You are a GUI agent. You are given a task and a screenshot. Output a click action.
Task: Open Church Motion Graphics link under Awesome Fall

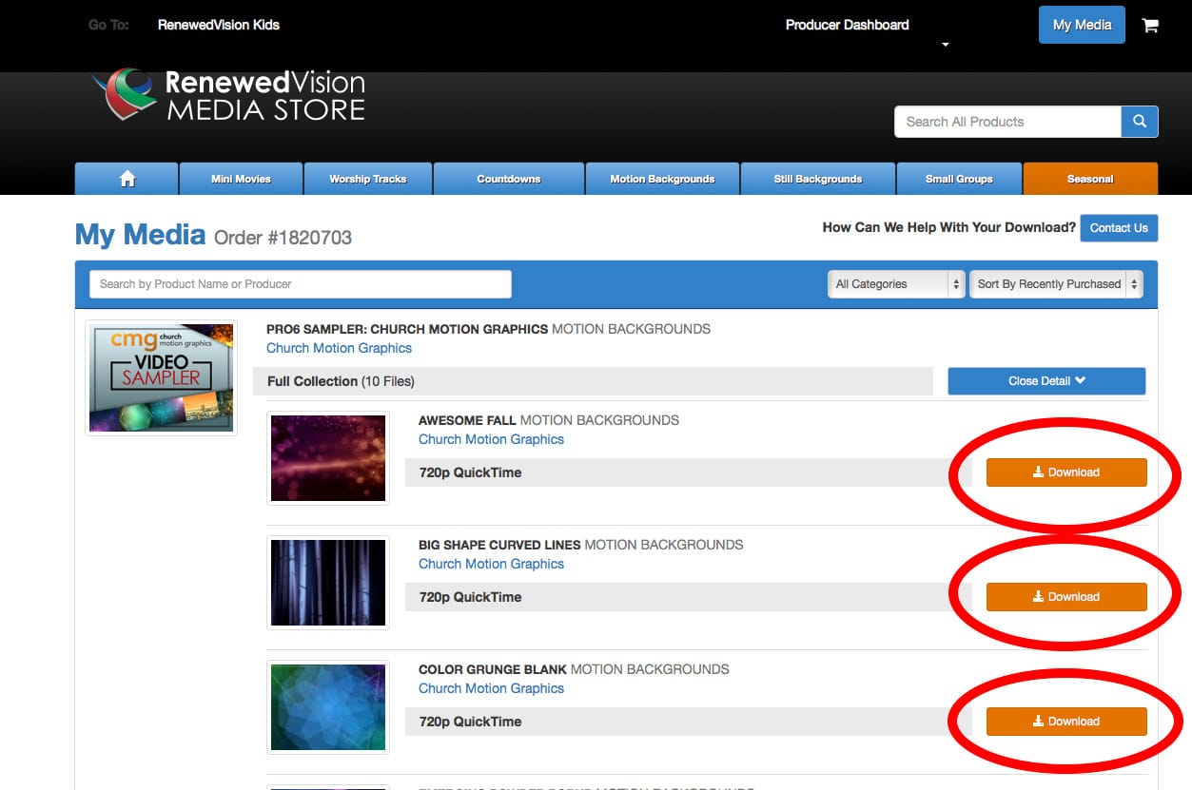click(x=492, y=439)
